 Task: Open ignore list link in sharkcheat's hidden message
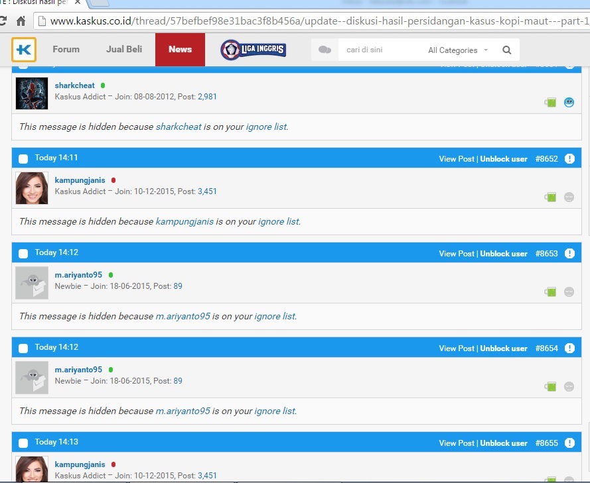(266, 127)
